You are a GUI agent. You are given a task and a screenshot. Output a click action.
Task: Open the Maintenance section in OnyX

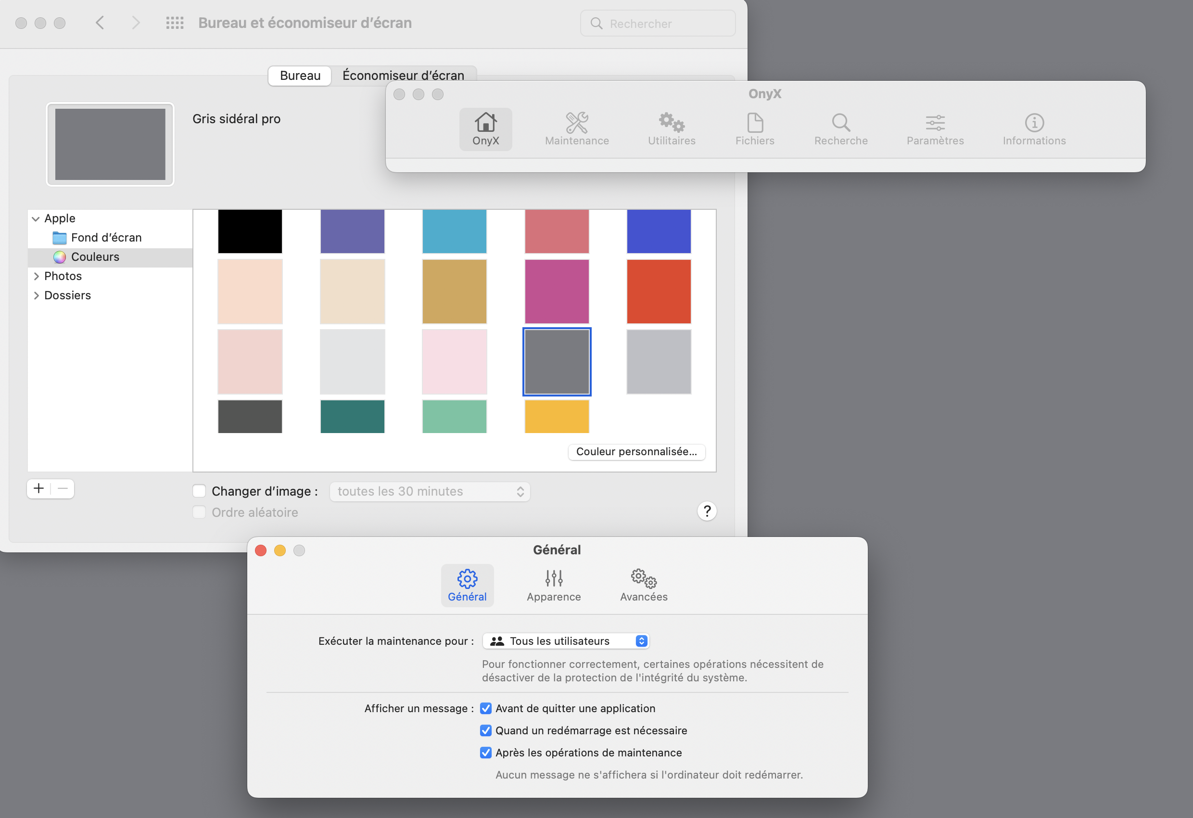[576, 129]
